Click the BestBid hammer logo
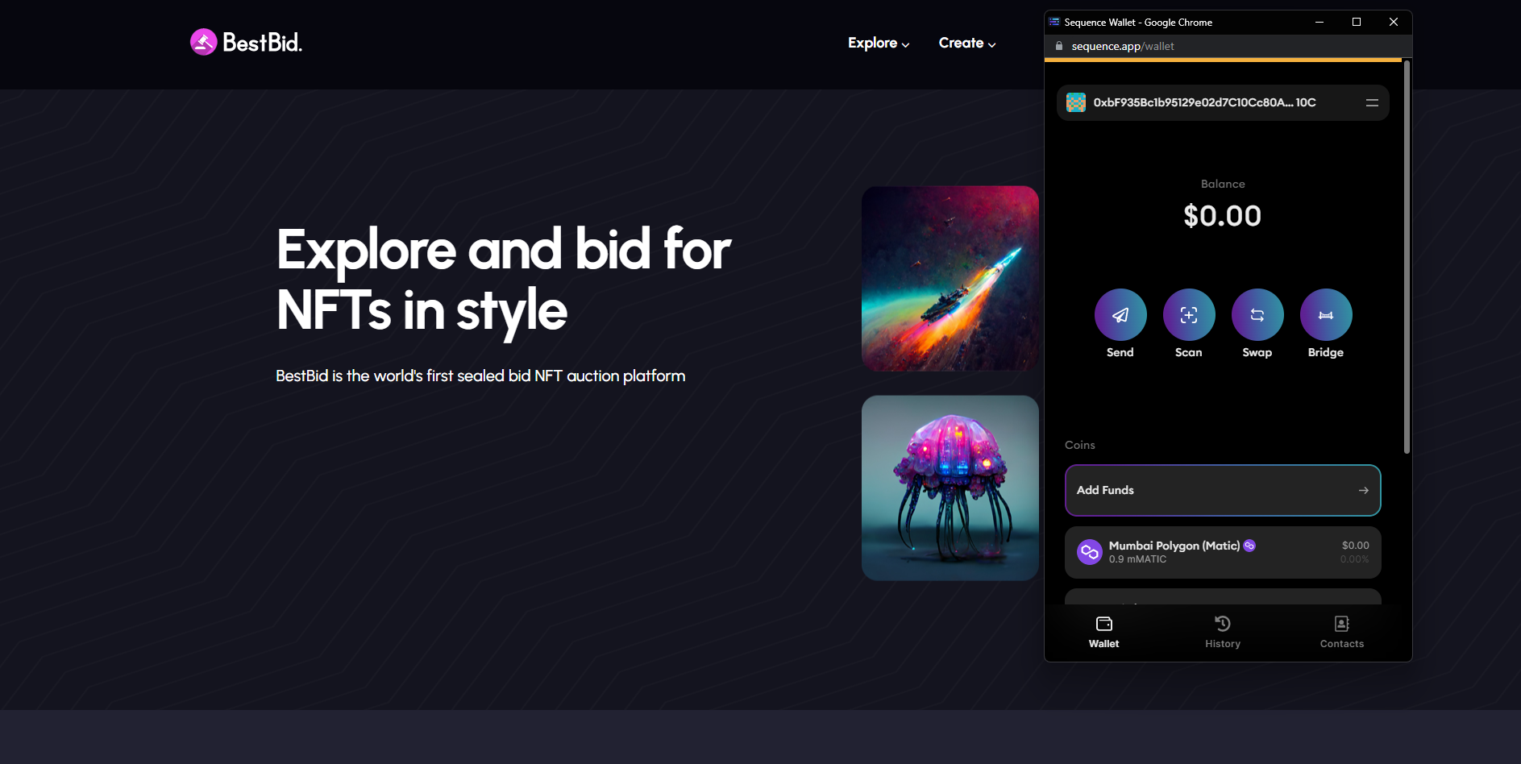Screen dimensions: 1521x764 (x=204, y=41)
